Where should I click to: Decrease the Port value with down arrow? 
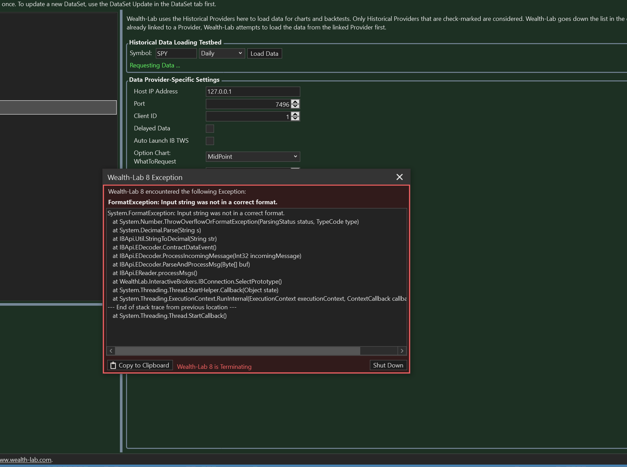tap(295, 106)
